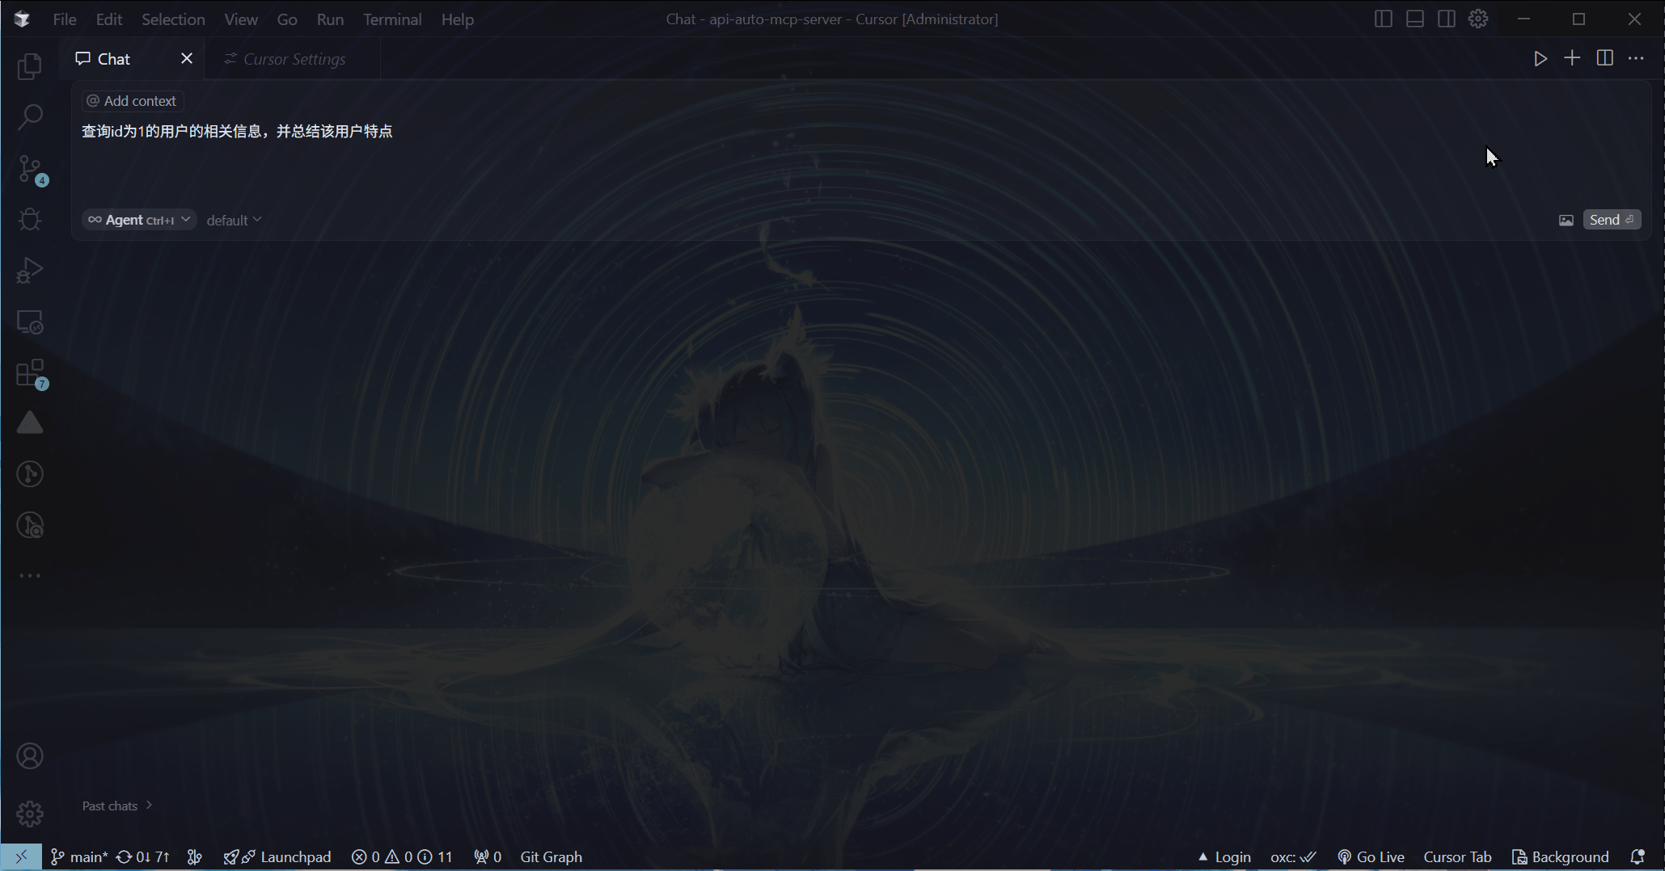Image resolution: width=1665 pixels, height=871 pixels.
Task: Open the File menu
Action: [x=65, y=19]
